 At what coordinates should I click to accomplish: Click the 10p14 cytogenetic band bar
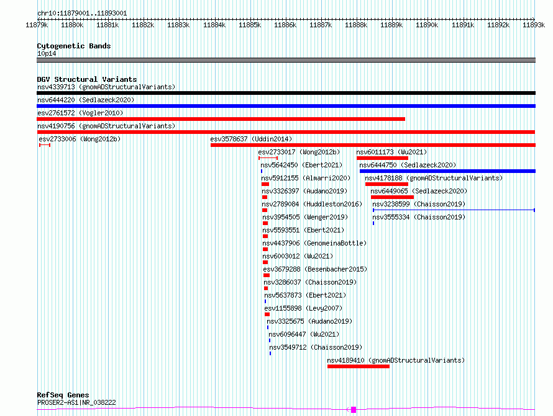click(x=286, y=60)
